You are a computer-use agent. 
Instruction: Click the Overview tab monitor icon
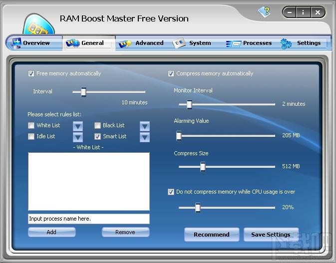tap(16, 43)
